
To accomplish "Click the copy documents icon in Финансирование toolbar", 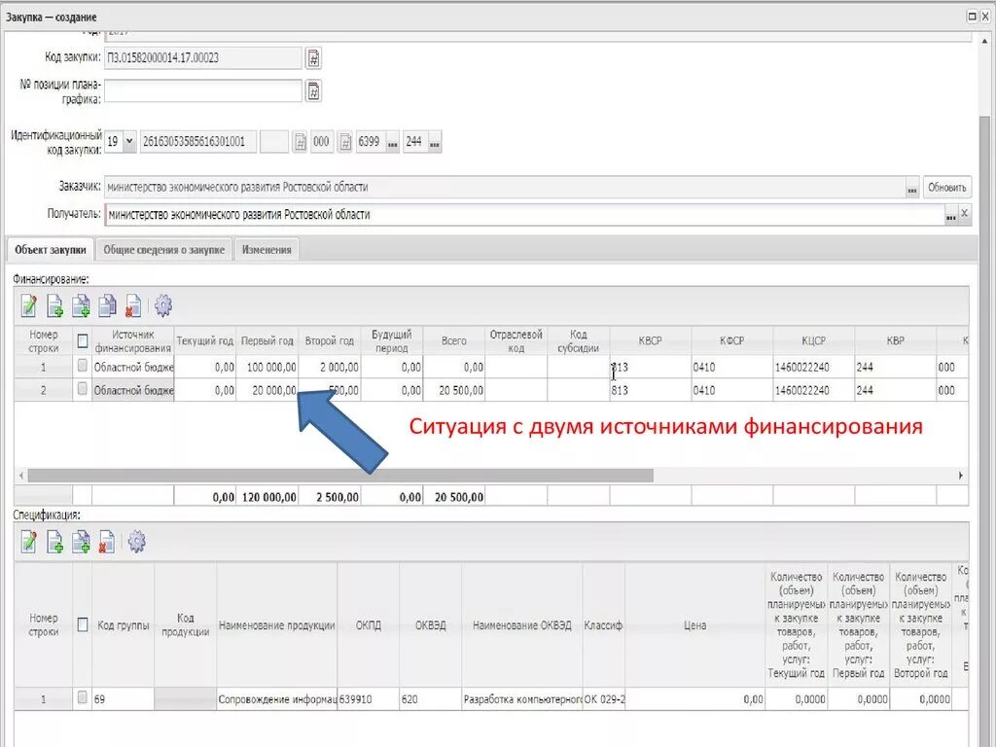I will coord(107,305).
